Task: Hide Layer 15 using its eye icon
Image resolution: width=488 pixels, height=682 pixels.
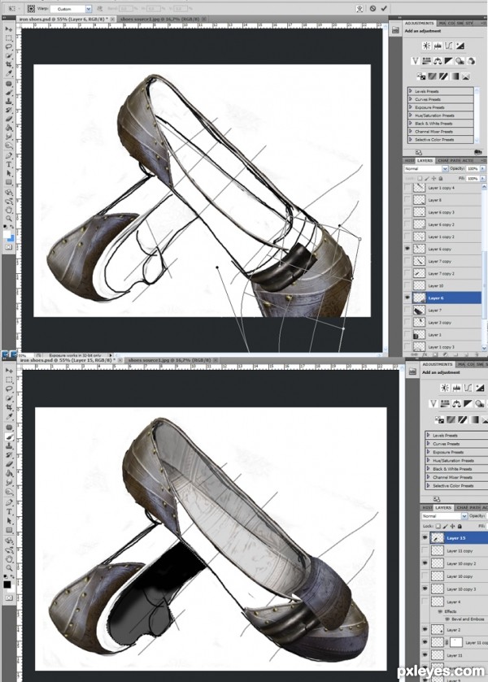Action: [425, 538]
